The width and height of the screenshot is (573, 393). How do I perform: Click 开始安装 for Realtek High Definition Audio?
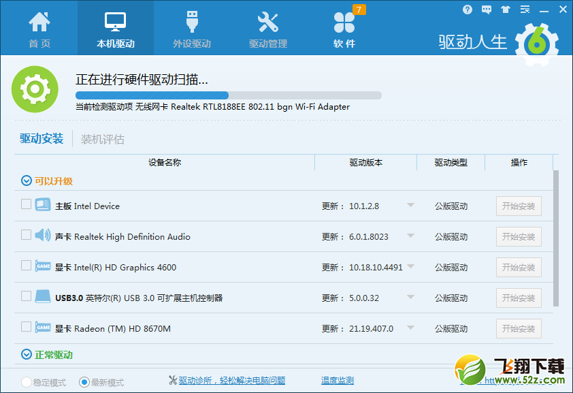tap(519, 237)
